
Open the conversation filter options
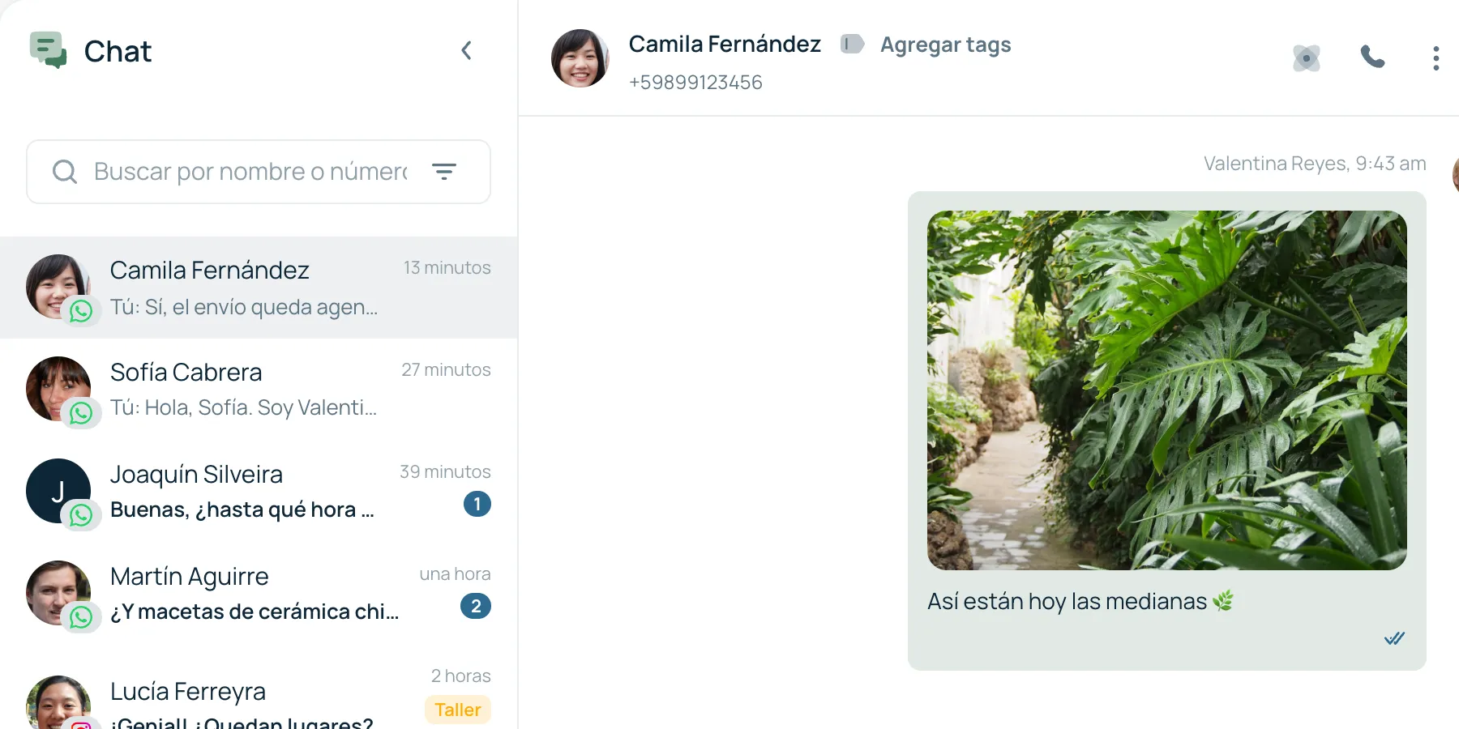444,171
